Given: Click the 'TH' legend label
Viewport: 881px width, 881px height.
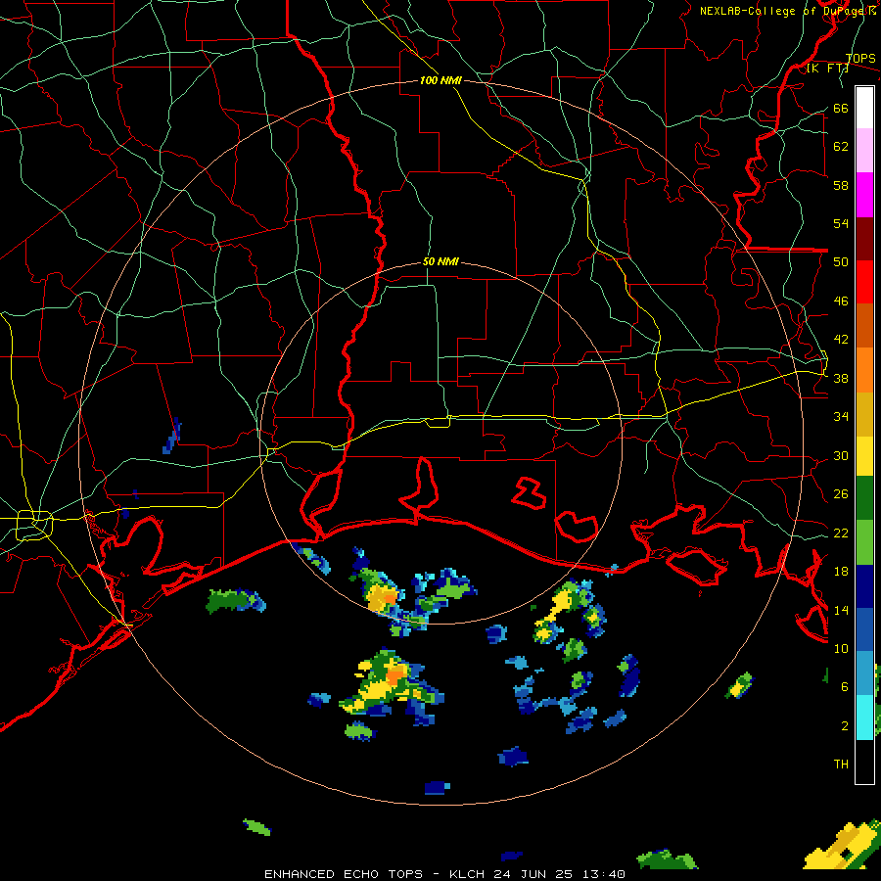Looking at the screenshot, I should tap(841, 765).
